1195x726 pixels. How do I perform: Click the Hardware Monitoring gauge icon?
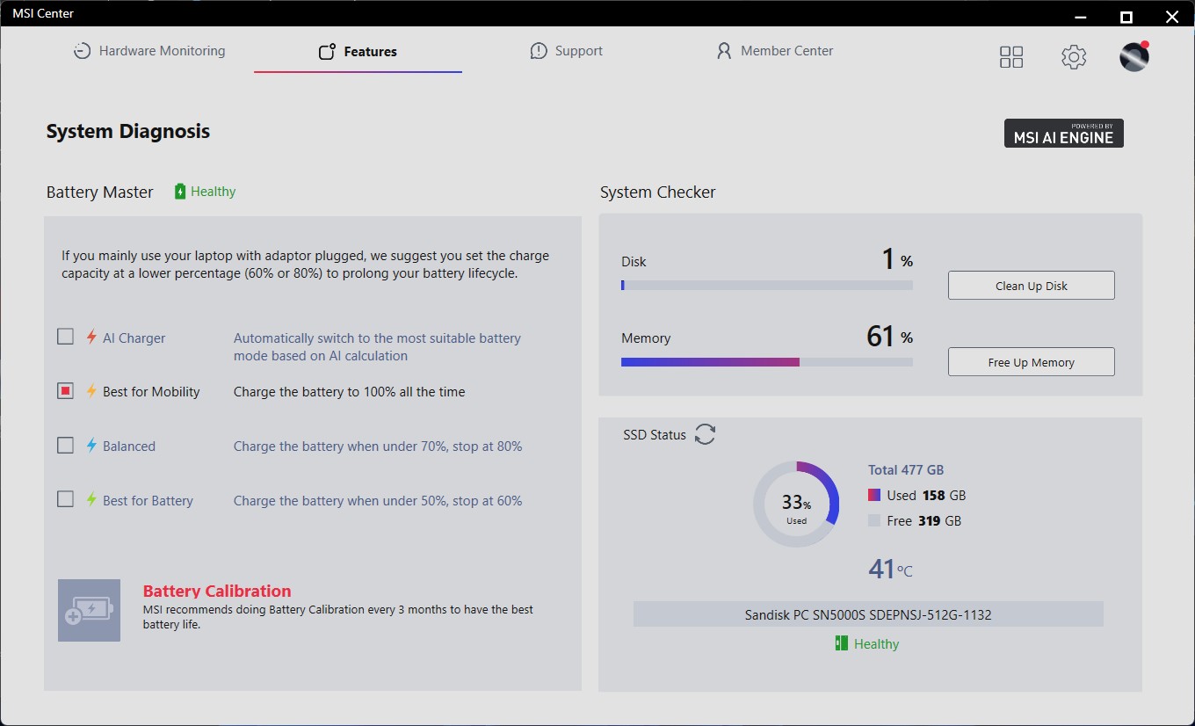[82, 51]
